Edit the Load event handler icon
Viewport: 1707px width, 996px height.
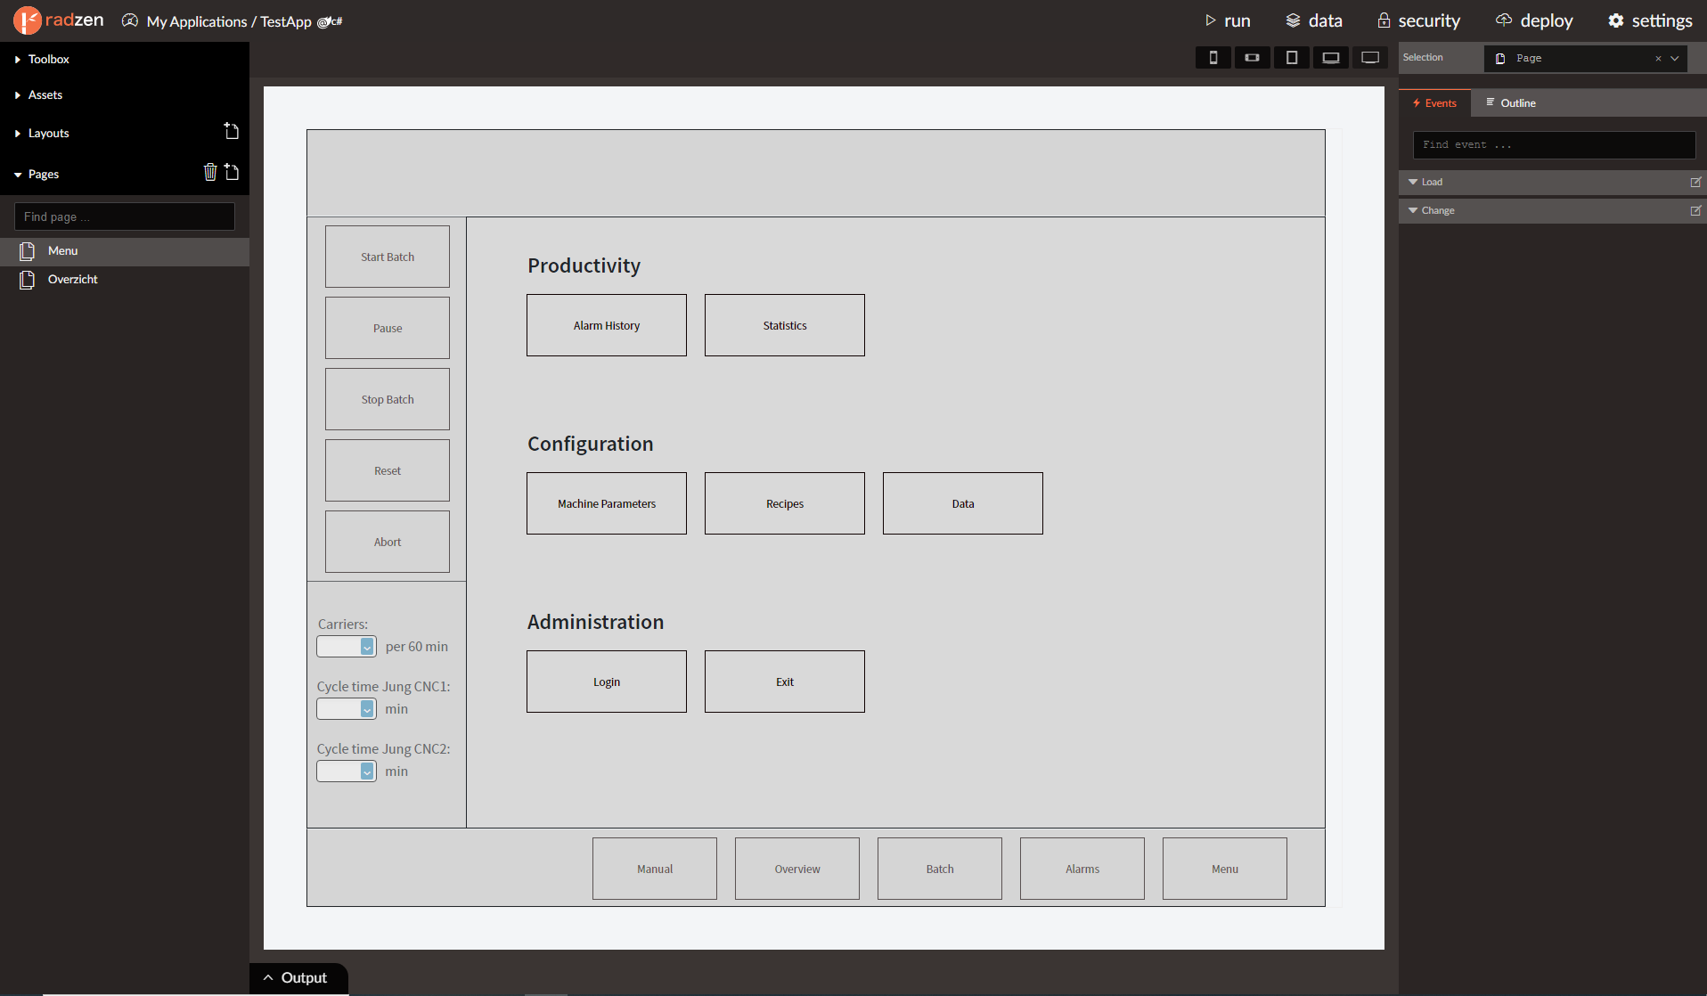pyautogui.click(x=1695, y=182)
